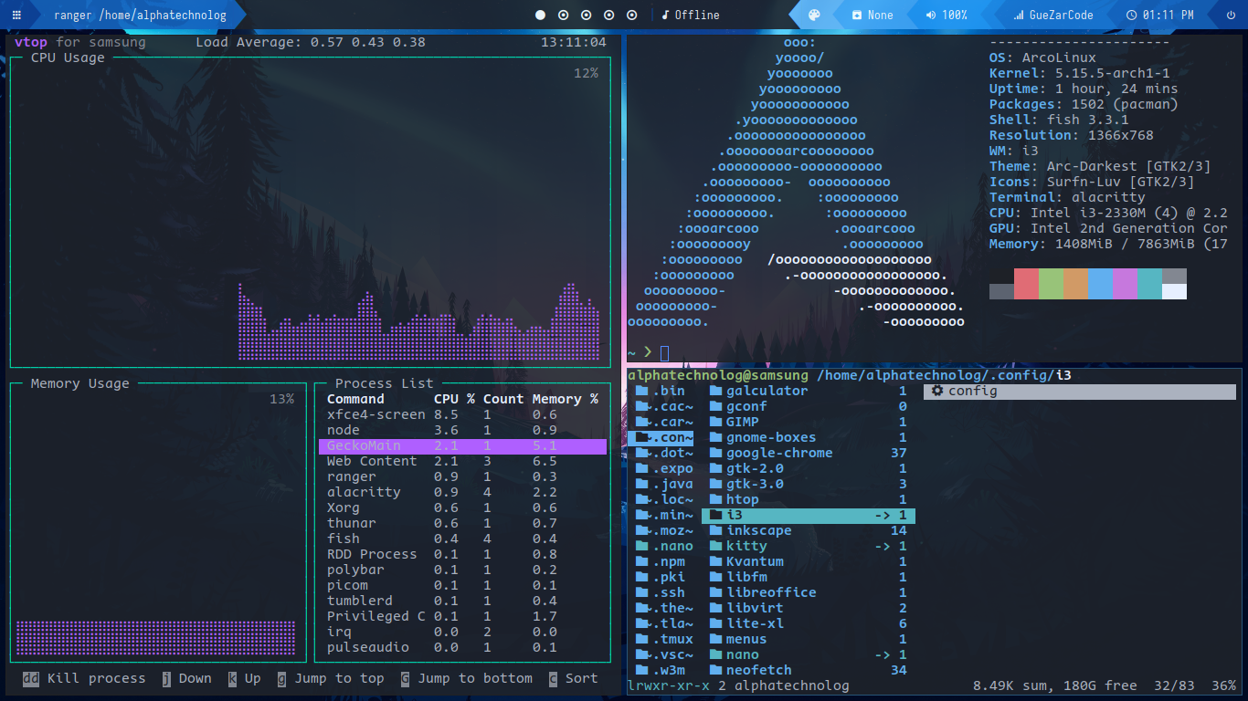The width and height of the screenshot is (1248, 701).
Task: Click Kill process in vtop footer
Action: coord(96,678)
